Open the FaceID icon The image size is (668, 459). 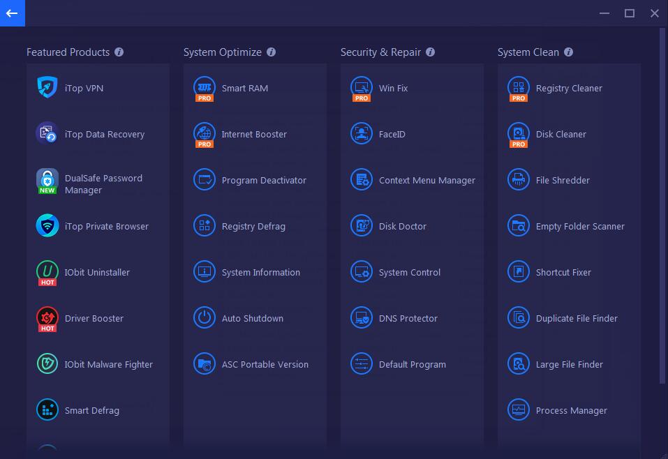point(362,134)
